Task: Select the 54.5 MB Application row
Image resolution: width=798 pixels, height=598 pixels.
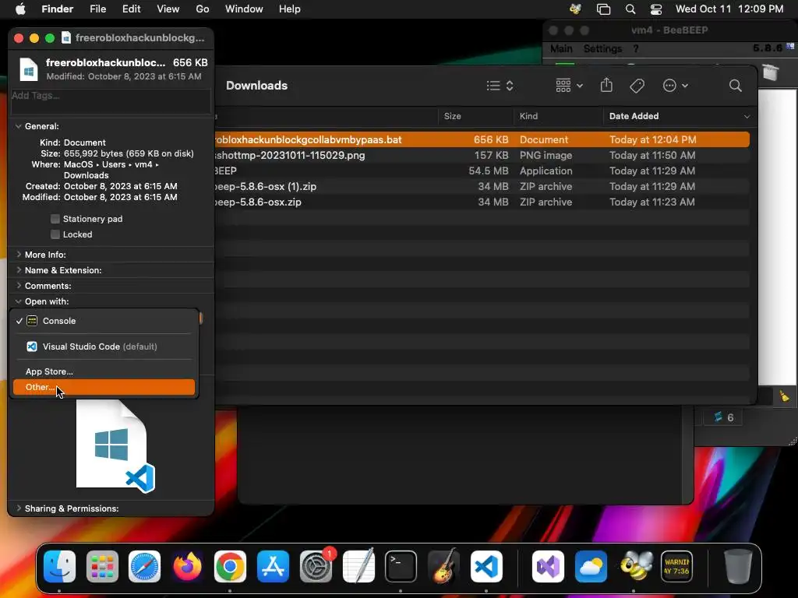Action: [482, 171]
